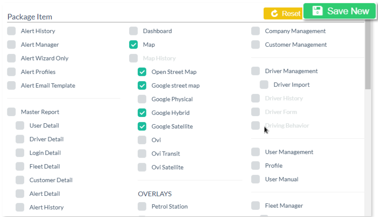Tick the Master Report checkbox
378x217 pixels.
12,112
